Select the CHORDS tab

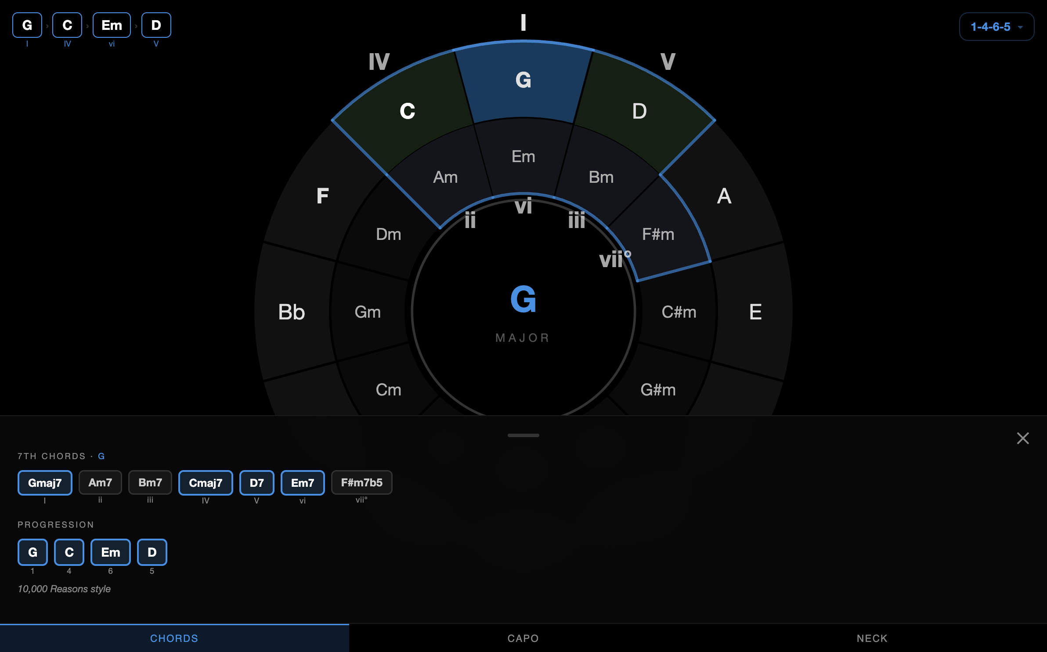tap(174, 638)
